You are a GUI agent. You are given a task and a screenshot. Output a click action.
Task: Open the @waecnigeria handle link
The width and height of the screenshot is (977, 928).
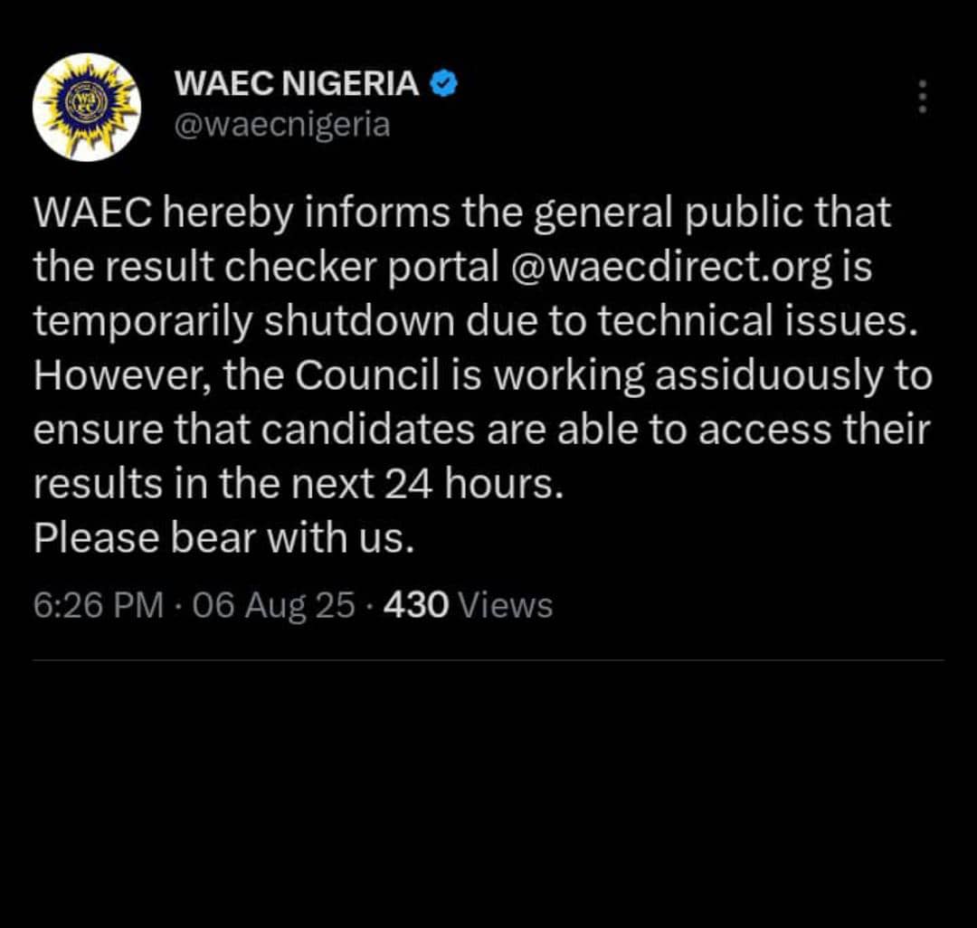click(282, 125)
